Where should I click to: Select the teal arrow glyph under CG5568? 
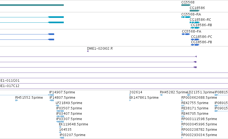tap(186, 5)
